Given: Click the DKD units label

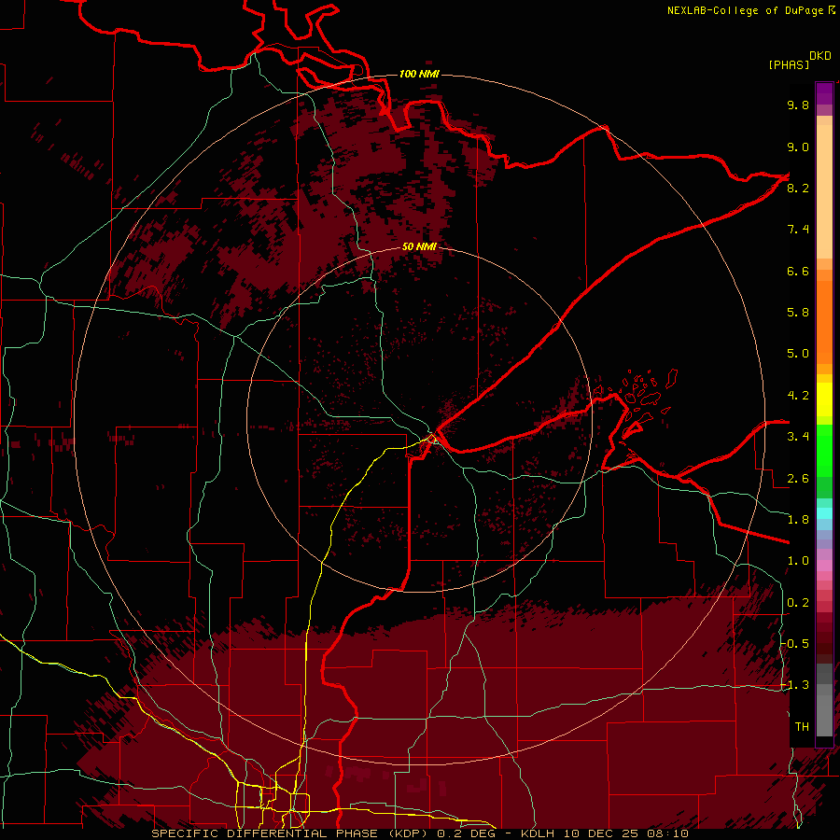Looking at the screenshot, I should [820, 56].
